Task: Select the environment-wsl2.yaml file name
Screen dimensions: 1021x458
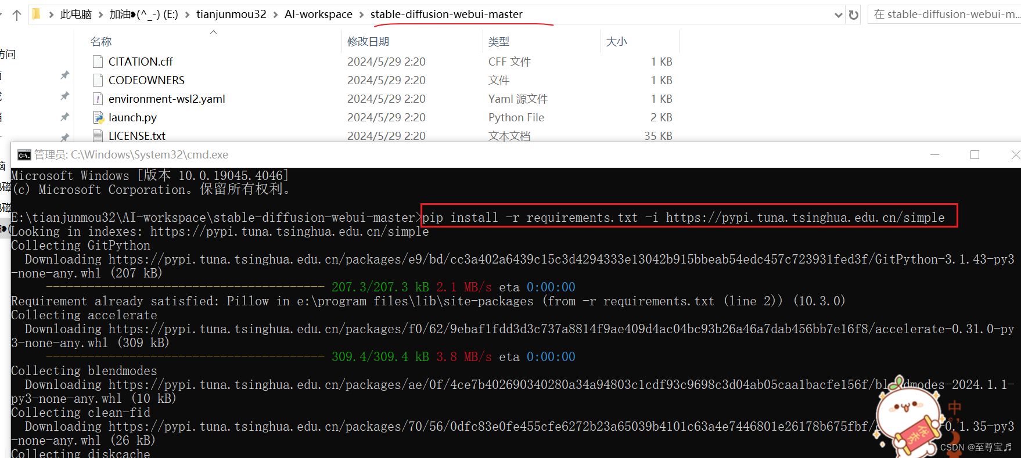Action: [167, 99]
